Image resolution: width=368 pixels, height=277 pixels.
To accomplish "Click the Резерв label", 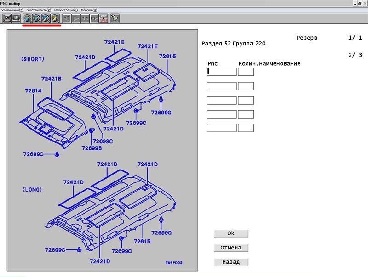I will click(307, 38).
